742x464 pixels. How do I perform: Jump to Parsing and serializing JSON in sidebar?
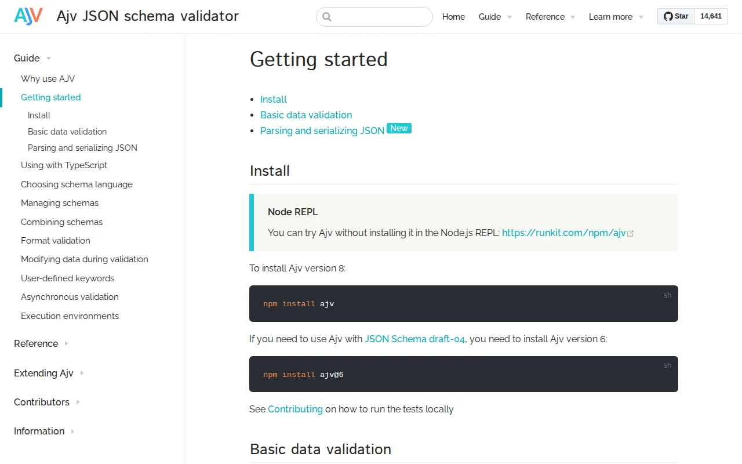point(82,148)
